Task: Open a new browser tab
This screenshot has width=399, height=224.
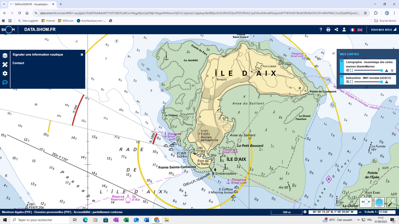Action: pos(60,4)
